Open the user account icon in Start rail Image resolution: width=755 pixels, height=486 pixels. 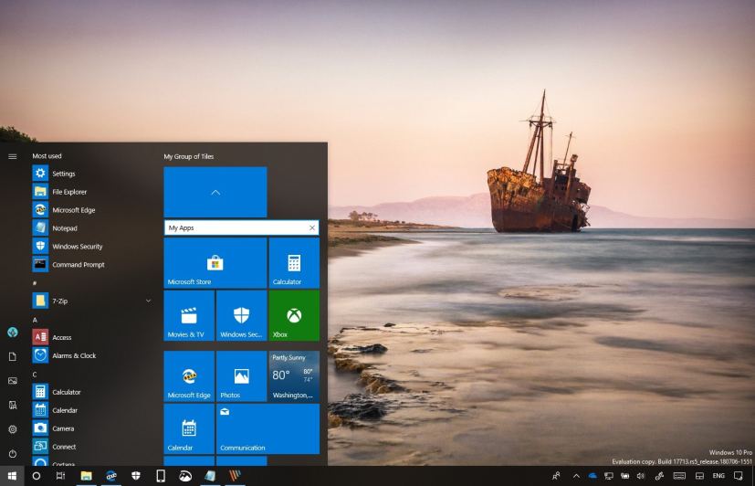click(13, 332)
